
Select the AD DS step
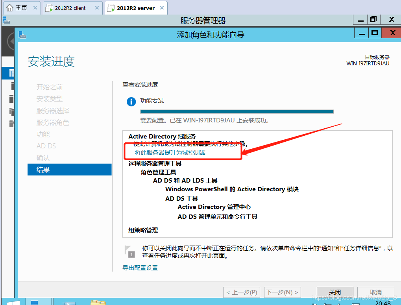tap(46, 146)
